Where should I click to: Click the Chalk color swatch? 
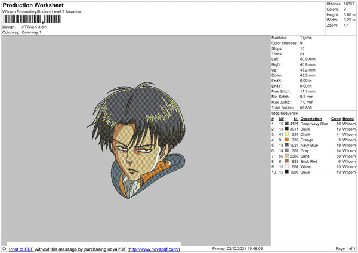(287, 134)
